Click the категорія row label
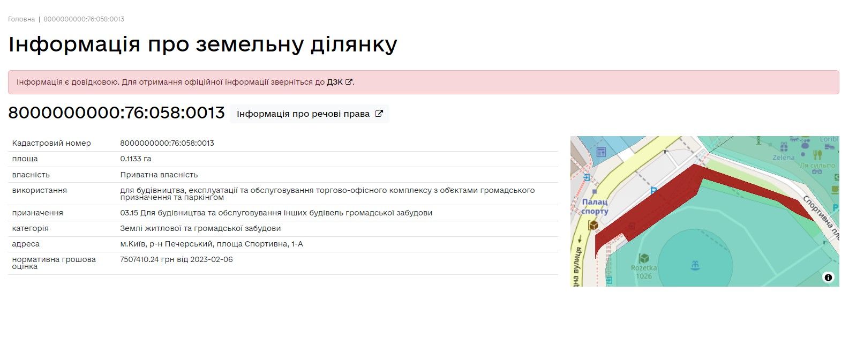This screenshot has width=849, height=344. [30, 228]
